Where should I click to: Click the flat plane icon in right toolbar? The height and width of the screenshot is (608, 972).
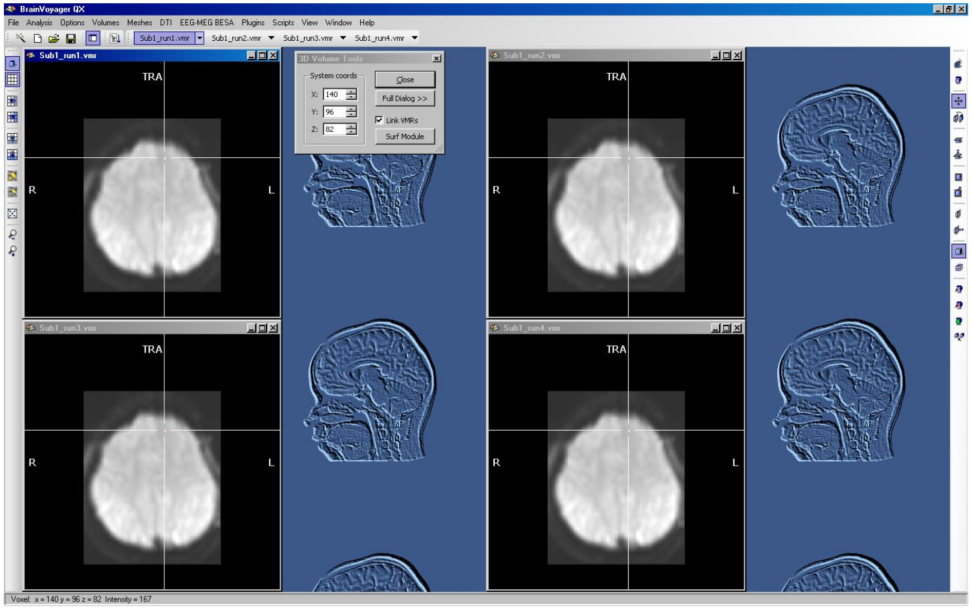point(958,139)
